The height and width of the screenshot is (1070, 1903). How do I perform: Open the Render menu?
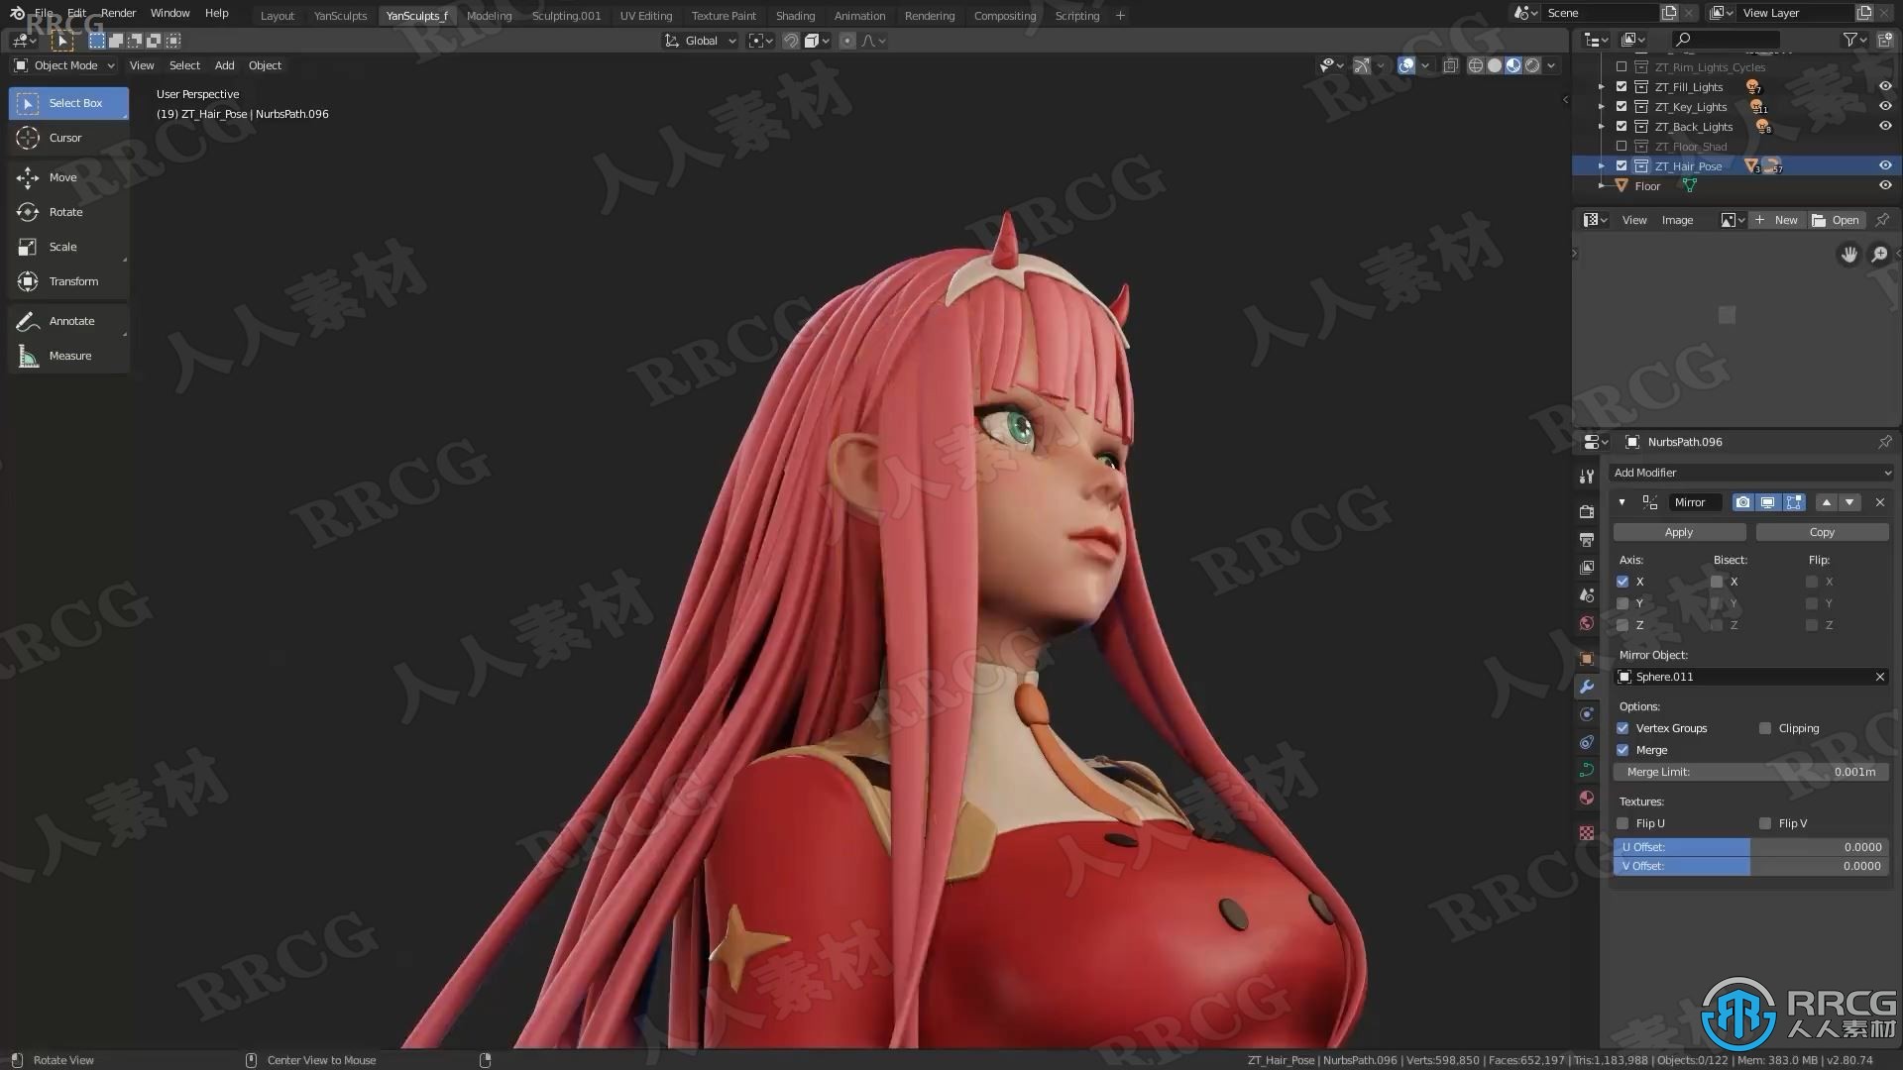(x=118, y=13)
